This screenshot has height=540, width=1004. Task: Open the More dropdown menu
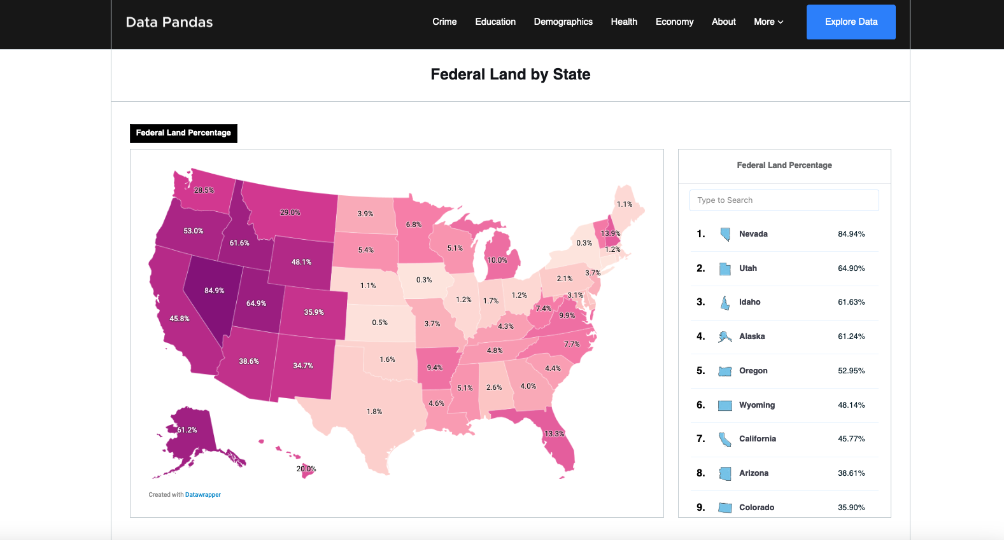point(768,22)
